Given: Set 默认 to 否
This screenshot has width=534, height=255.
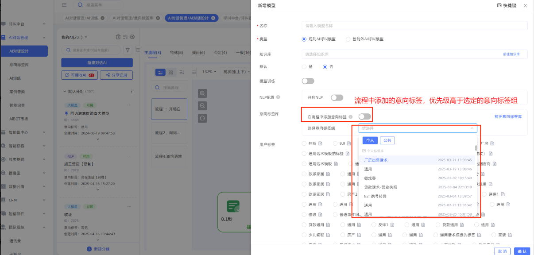Looking at the screenshot, I should coord(325,67).
